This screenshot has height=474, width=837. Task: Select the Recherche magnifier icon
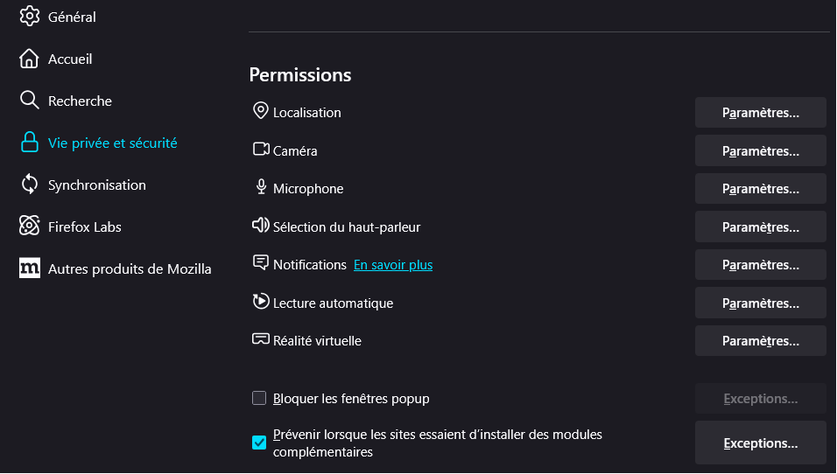point(30,101)
